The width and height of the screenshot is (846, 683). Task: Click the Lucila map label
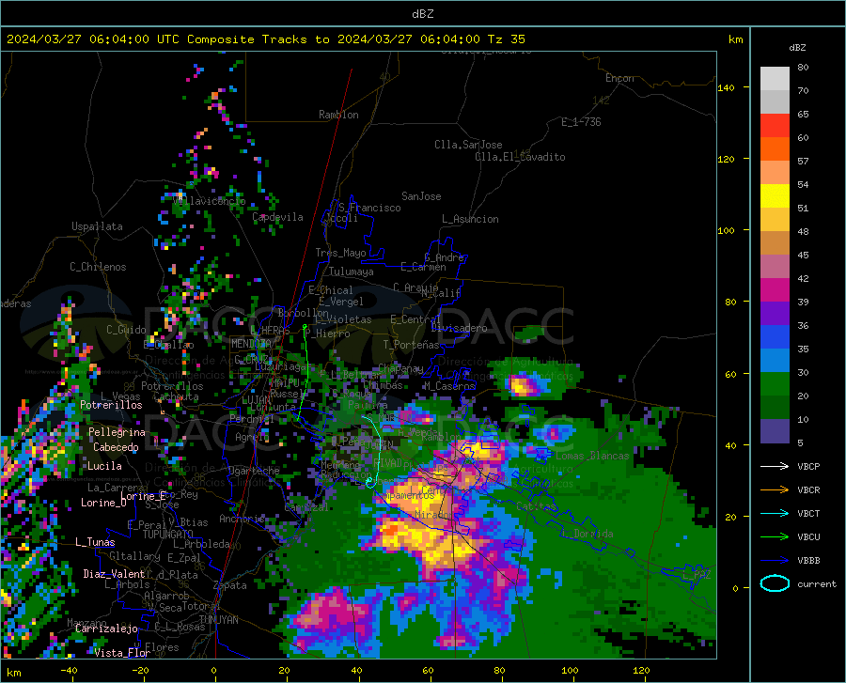click(104, 466)
